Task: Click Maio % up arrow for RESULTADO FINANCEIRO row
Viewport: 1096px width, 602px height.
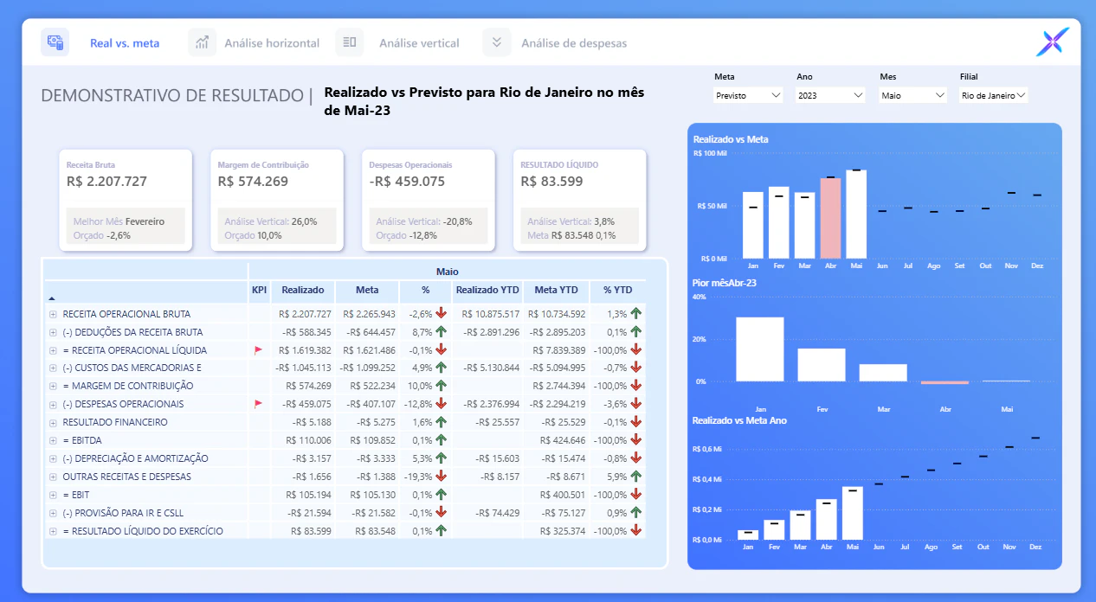Action: (x=442, y=422)
